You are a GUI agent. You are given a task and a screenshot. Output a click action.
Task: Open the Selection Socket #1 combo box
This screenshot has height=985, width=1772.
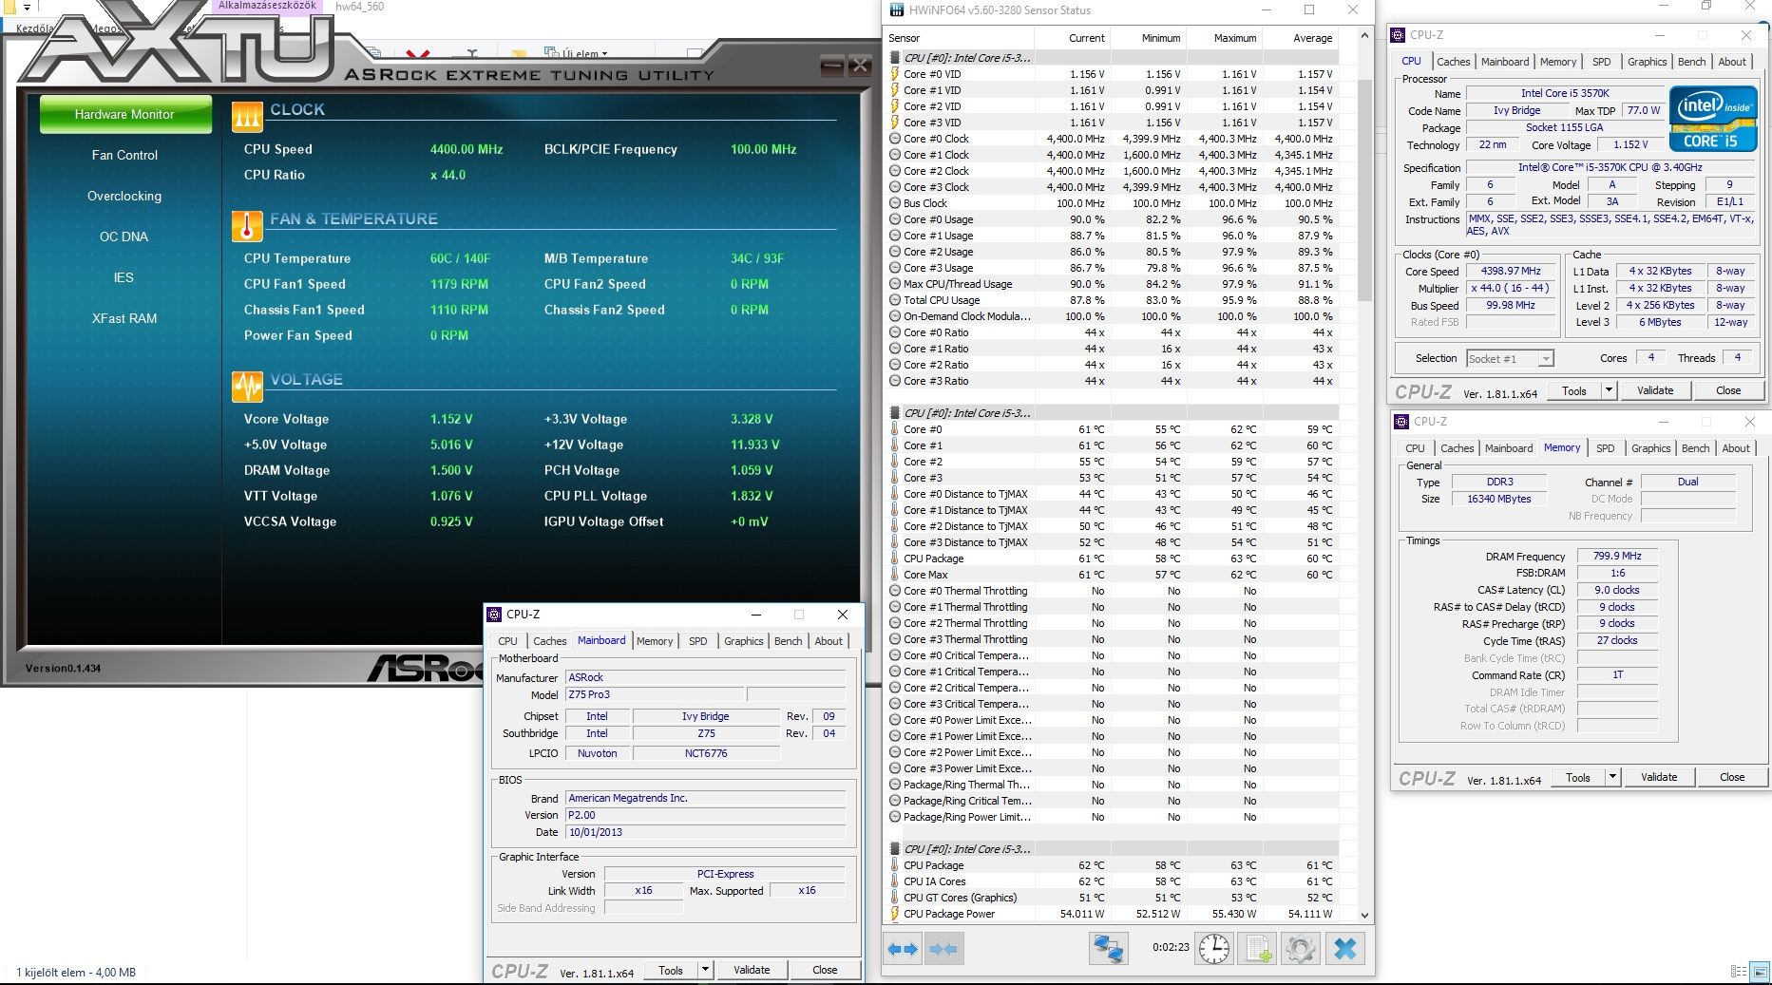point(1510,359)
